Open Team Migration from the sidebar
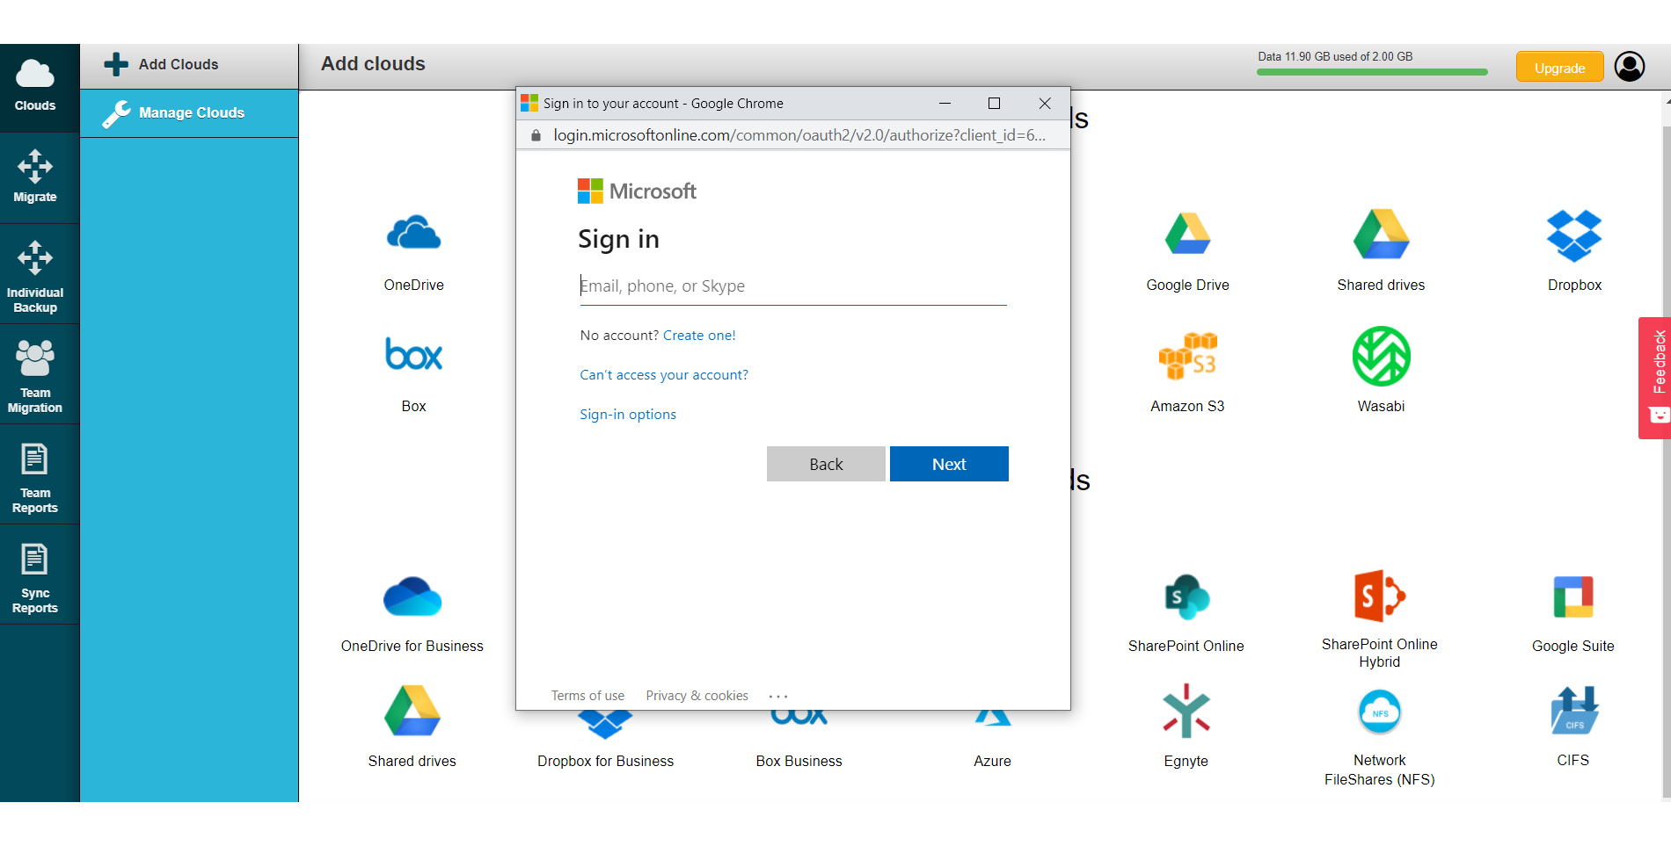This screenshot has width=1671, height=846. pos(35,376)
